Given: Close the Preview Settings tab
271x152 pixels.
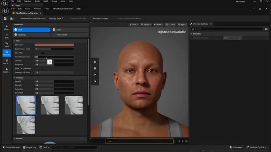Looking at the screenshot, I should tap(211, 24).
